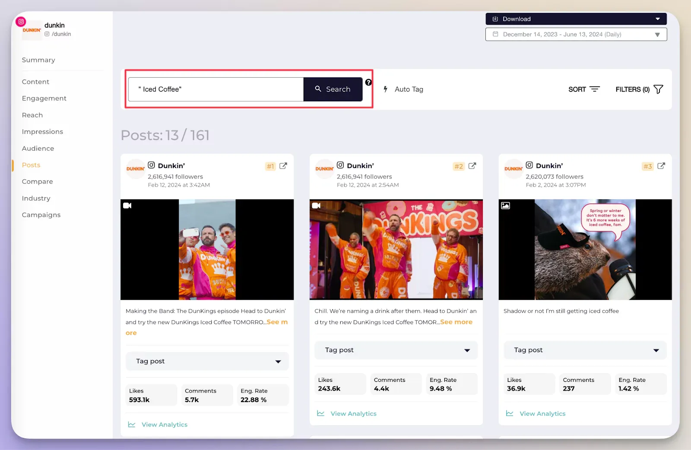Screen dimensions: 691x450
Task: Go to Summary in sidebar
Action: 38,60
